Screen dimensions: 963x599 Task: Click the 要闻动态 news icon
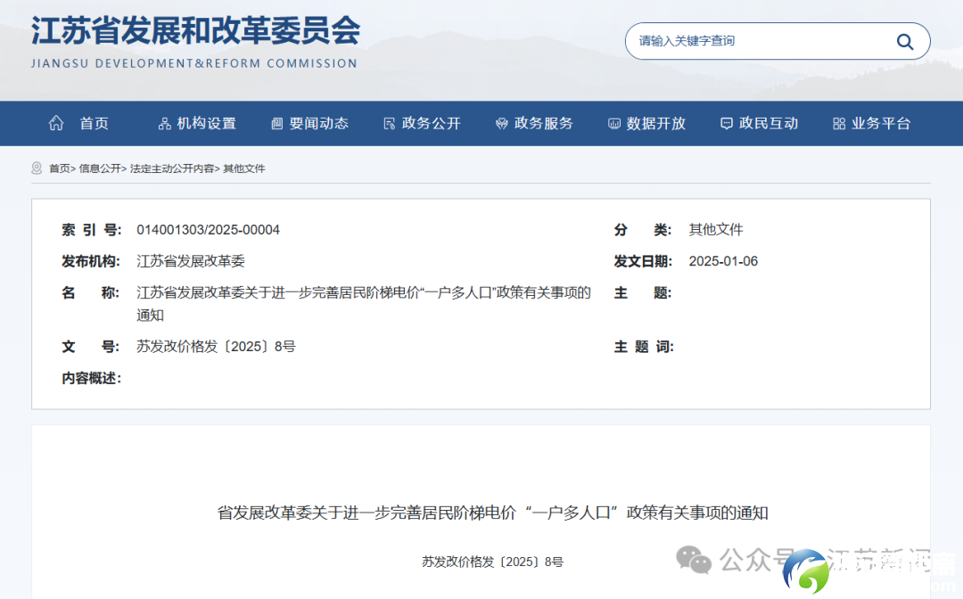(x=277, y=123)
